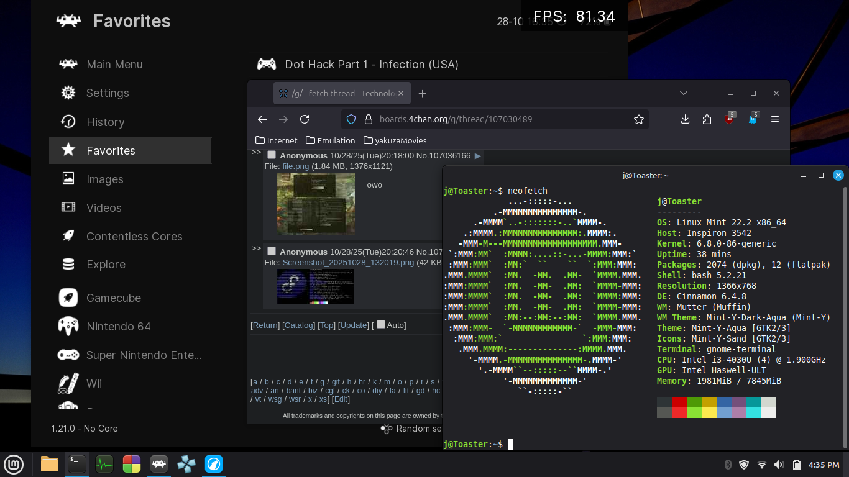Open the Firefox downloads panel
Viewport: 849px width, 477px height.
(685, 119)
